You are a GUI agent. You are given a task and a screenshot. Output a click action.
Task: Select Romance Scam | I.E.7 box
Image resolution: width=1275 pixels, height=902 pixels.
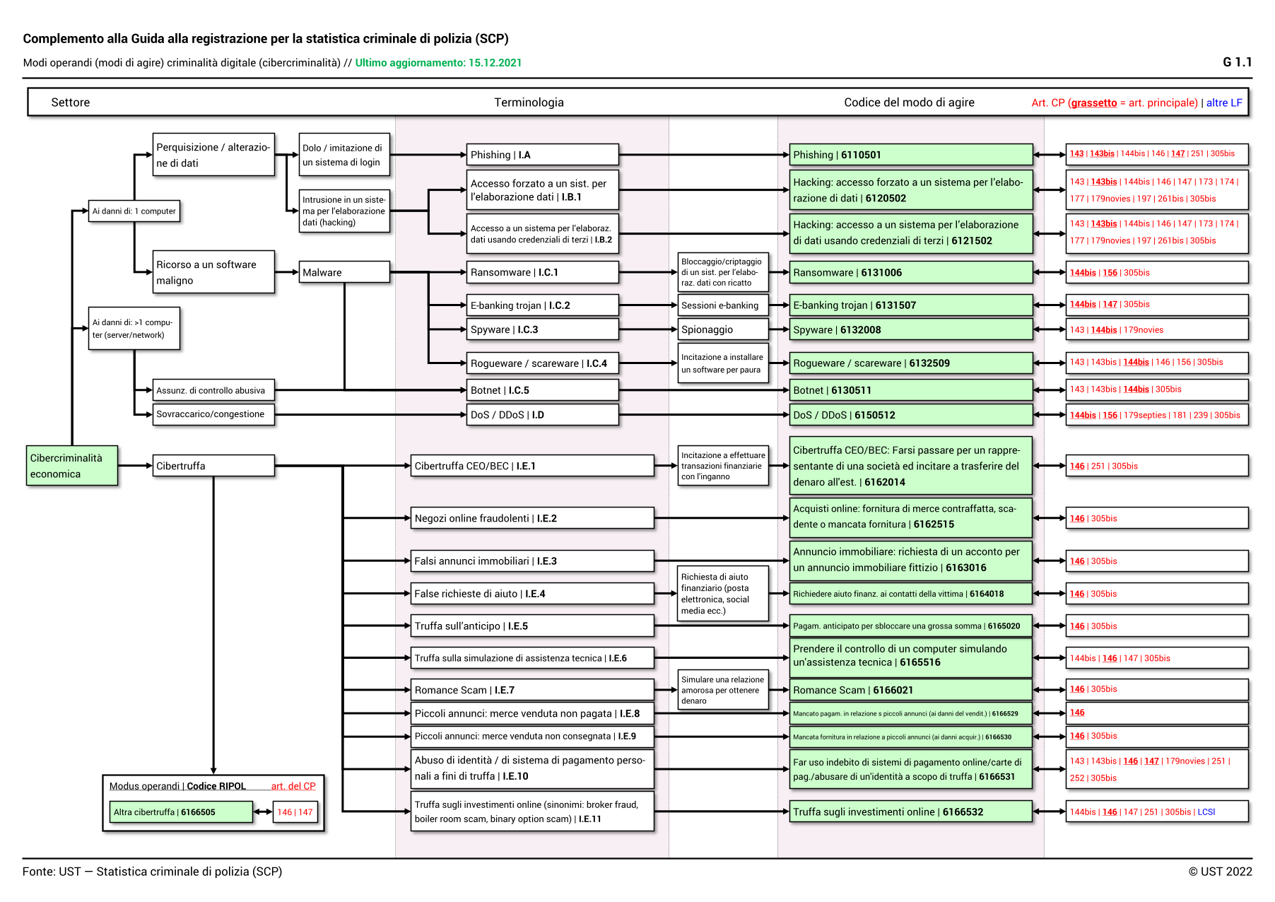pyautogui.click(x=532, y=690)
